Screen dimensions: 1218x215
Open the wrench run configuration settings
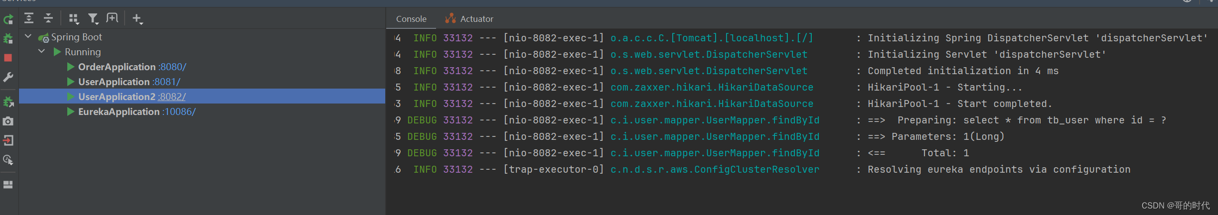[x=8, y=77]
